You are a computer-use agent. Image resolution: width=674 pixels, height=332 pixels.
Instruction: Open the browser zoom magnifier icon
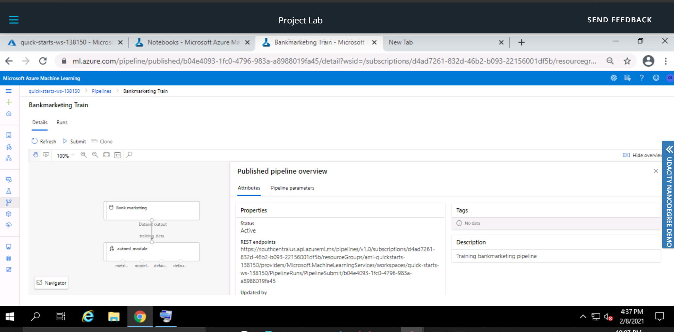tap(610, 61)
